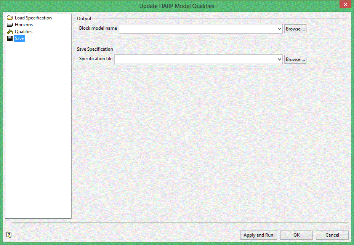Click the Apply and Run button
This screenshot has width=354, height=245.
(x=258, y=235)
